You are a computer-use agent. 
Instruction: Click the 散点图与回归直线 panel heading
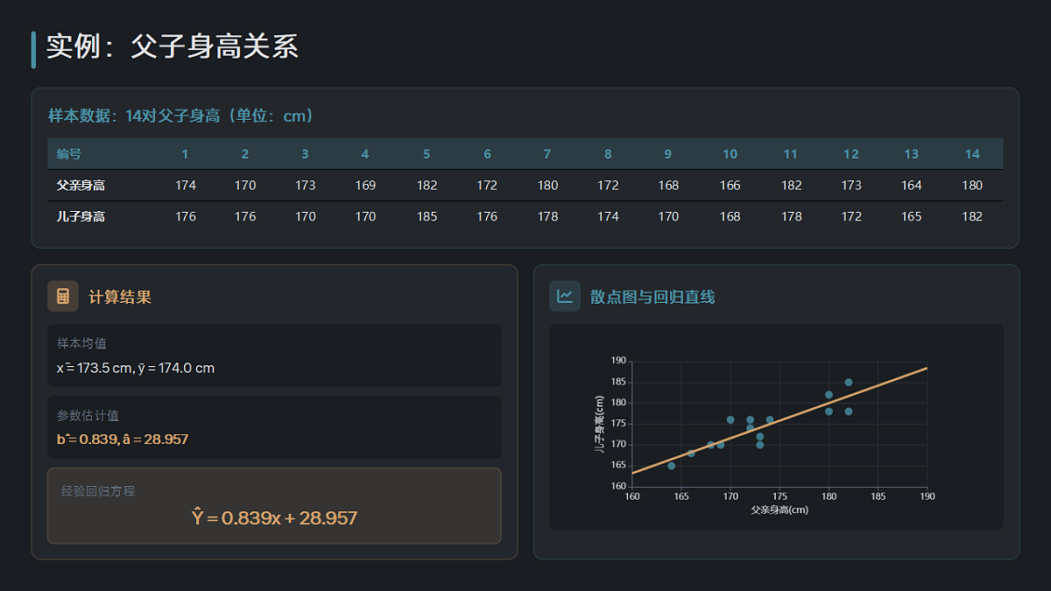(652, 297)
